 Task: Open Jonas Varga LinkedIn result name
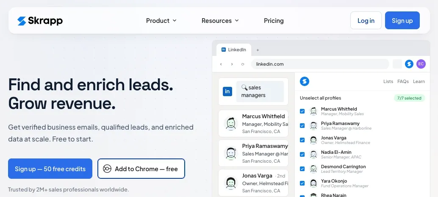click(x=257, y=175)
